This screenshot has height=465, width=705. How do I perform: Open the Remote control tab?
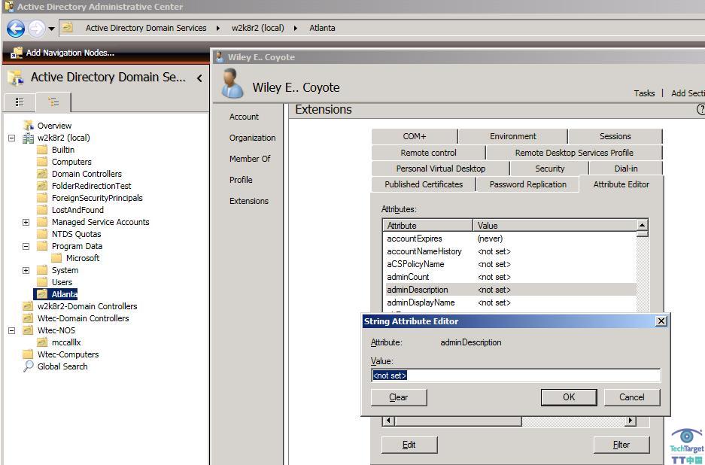(428, 153)
